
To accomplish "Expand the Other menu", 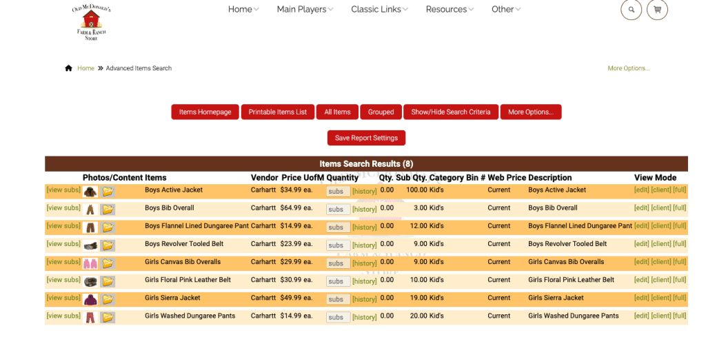I will click(506, 9).
